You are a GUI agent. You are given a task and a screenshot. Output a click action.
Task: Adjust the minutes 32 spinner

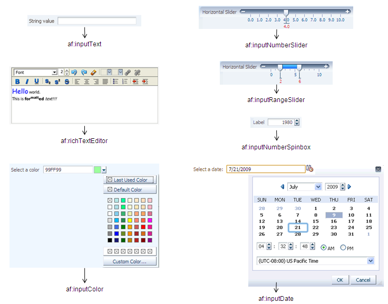coord(291,246)
